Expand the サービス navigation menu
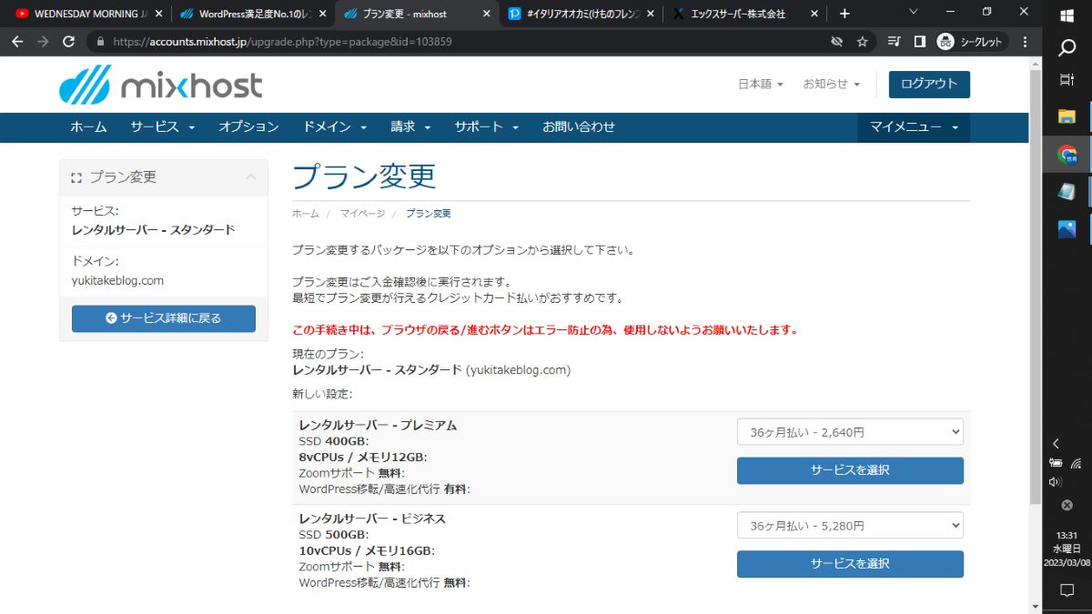This screenshot has height=614, width=1092. [162, 127]
